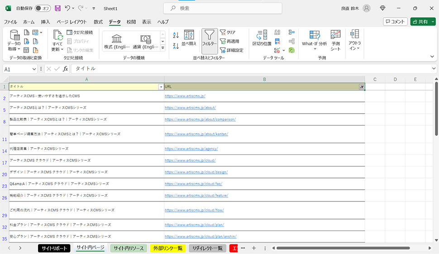The image size is (439, 254).
Task: Click Consolidate icon in data tools
Action: point(292,33)
